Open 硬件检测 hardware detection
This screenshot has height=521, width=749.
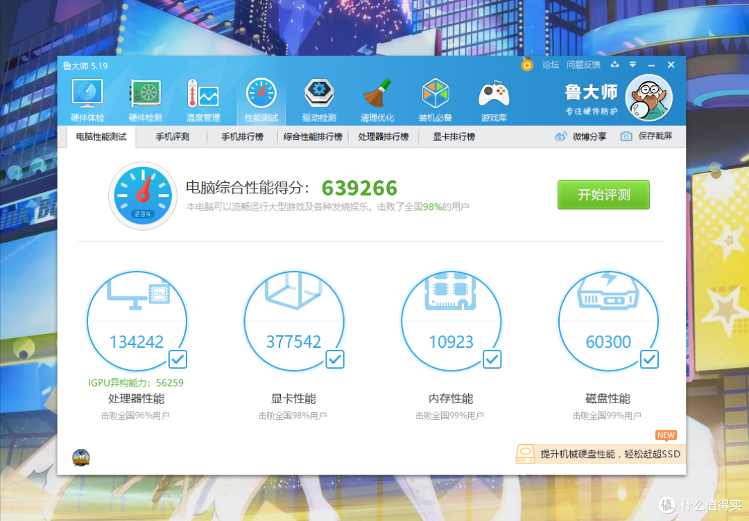pyautogui.click(x=146, y=100)
